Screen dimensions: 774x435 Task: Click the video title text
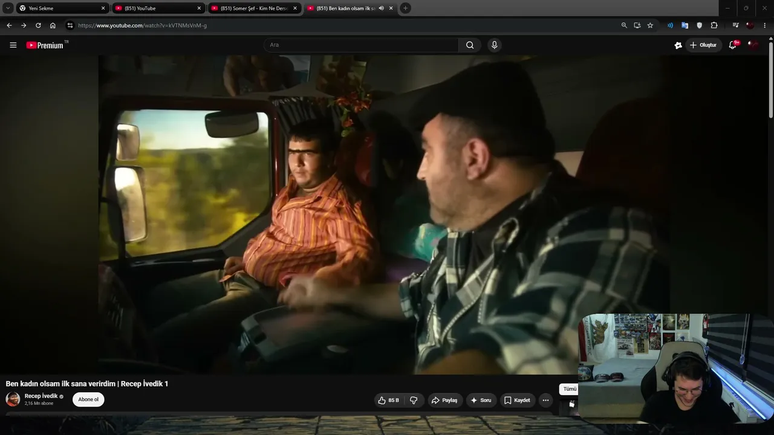(x=87, y=384)
